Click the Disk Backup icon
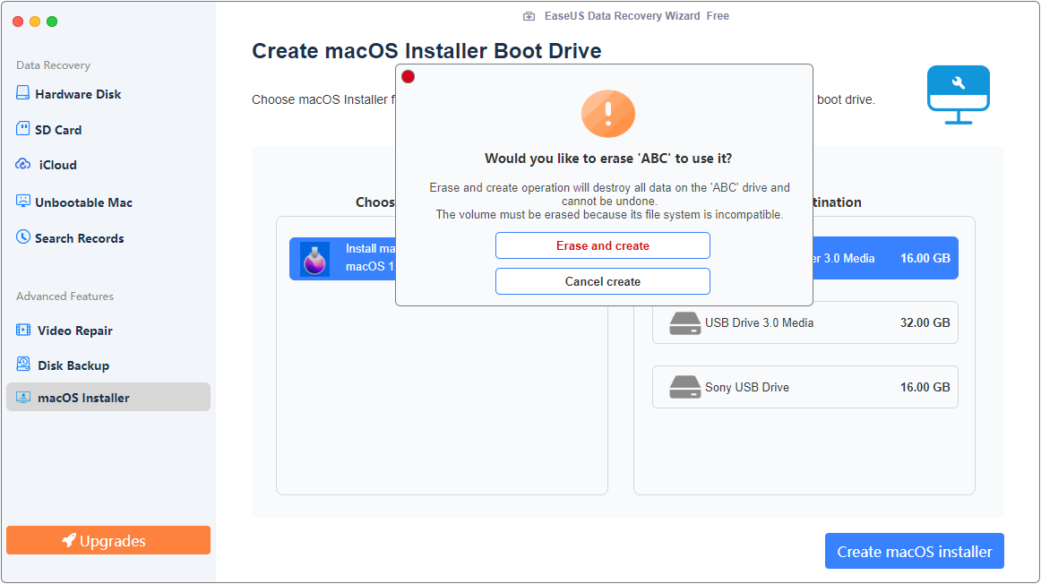Image resolution: width=1041 pixels, height=584 pixels. click(23, 365)
